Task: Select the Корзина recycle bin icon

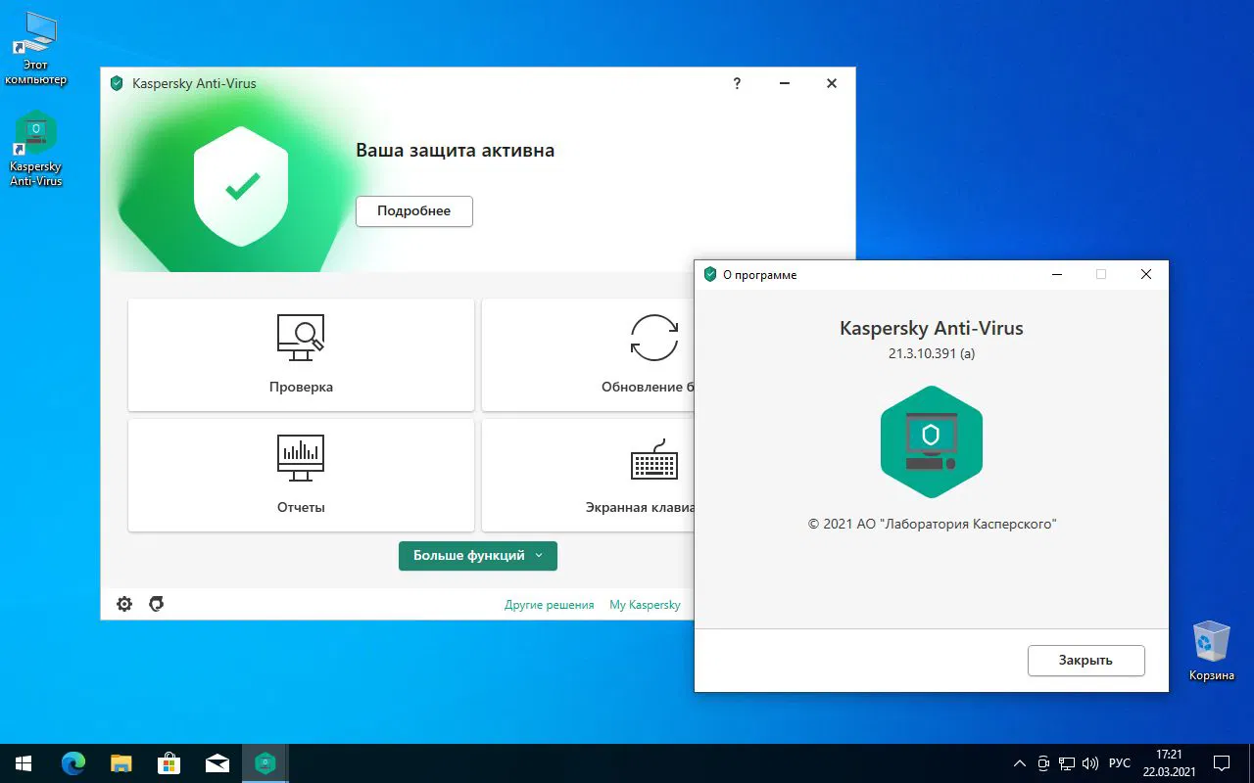Action: click(1212, 651)
